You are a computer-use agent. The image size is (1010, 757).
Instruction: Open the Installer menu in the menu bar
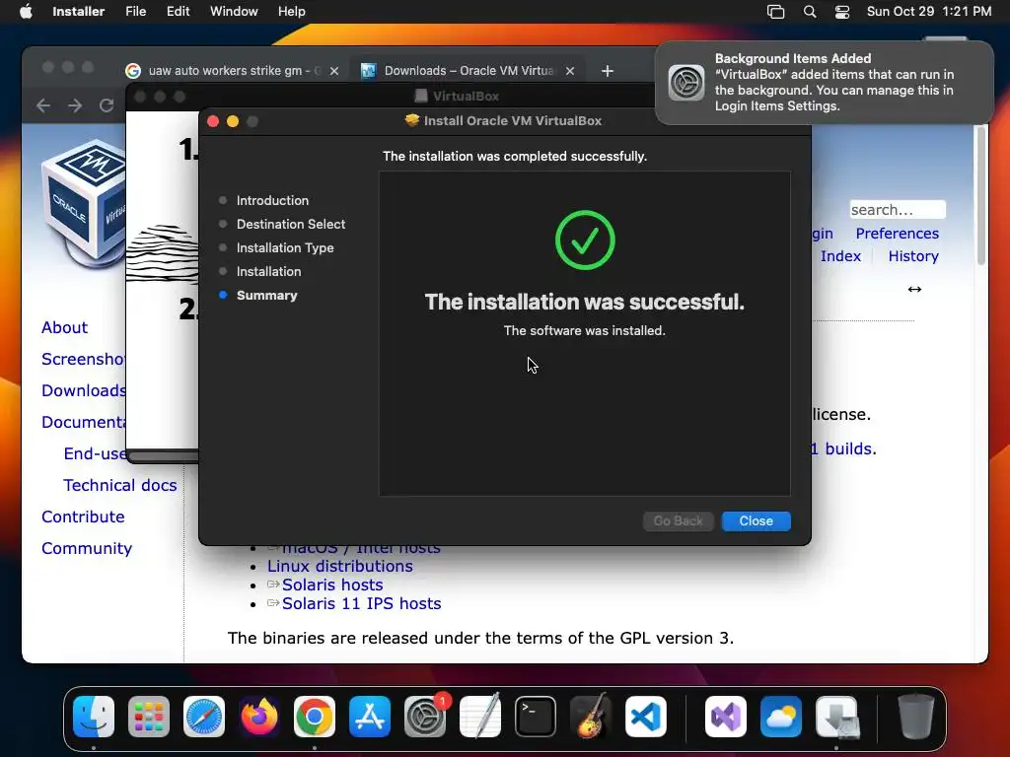click(78, 12)
